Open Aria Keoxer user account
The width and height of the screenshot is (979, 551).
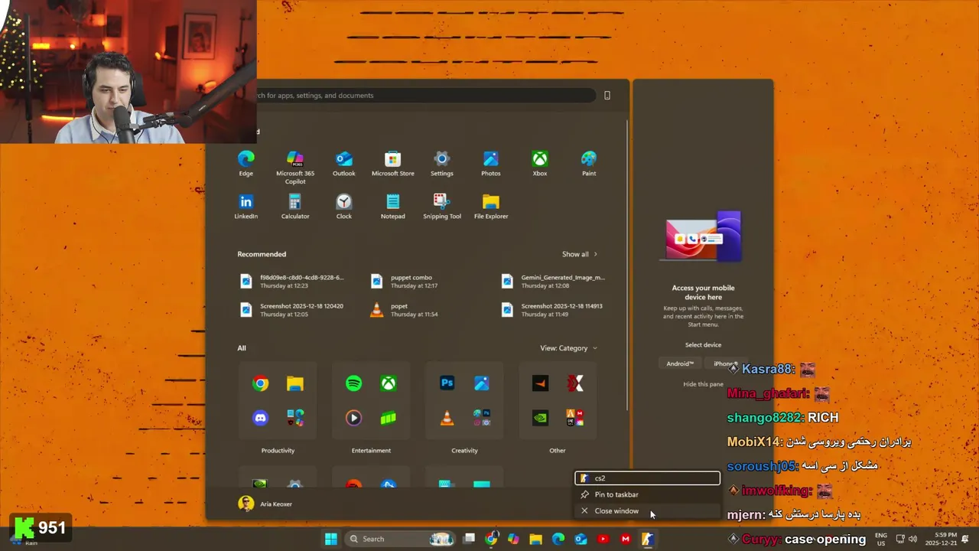[265, 504]
